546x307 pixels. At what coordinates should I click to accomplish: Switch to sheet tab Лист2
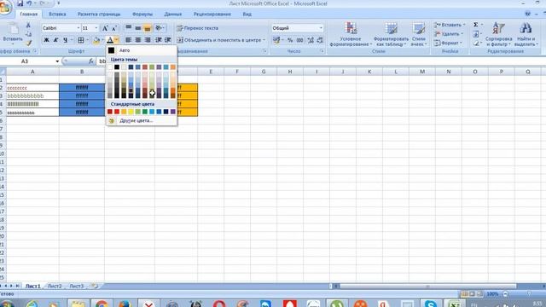click(x=55, y=287)
